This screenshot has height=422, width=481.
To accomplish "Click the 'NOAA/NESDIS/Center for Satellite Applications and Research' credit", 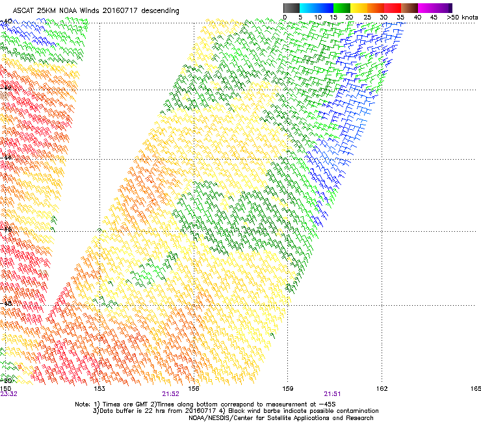I will pyautogui.click(x=281, y=418).
